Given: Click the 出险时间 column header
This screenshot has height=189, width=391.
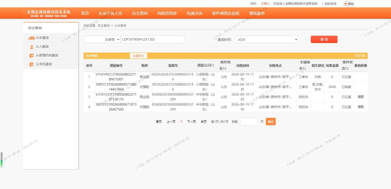Looking at the screenshot, I should [243, 65].
